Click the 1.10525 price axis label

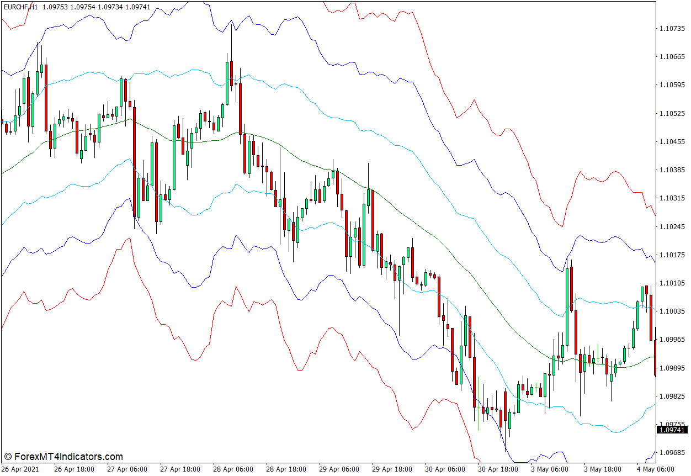tap(672, 114)
